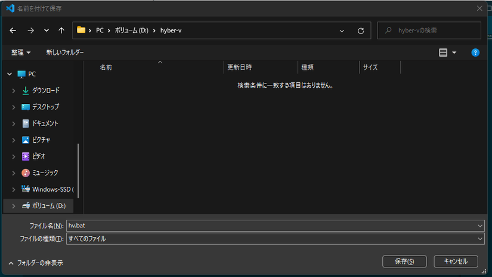
Task: Click the folder icon in address bar
Action: coord(81,30)
